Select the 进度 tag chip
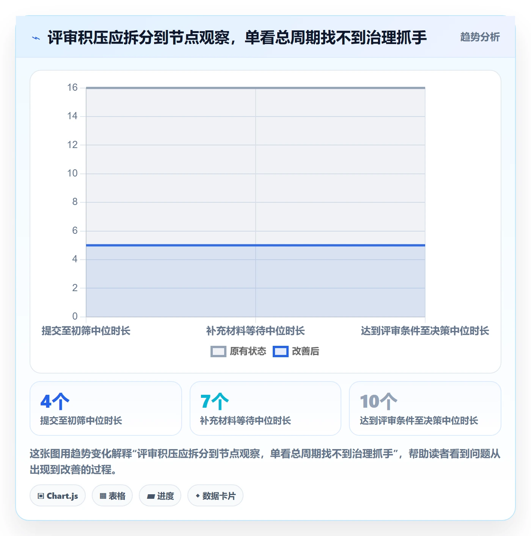Image resolution: width=531 pixels, height=536 pixels. [x=160, y=496]
